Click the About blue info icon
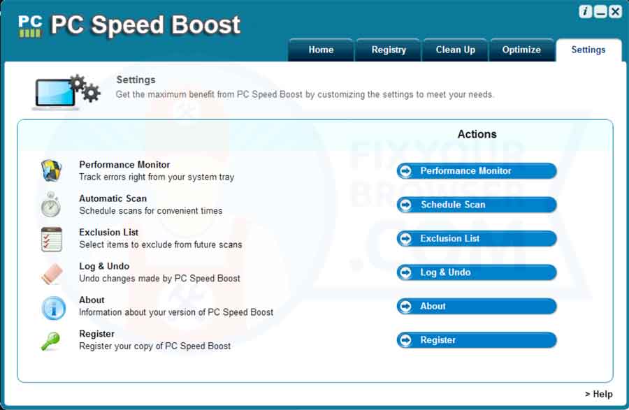This screenshot has width=629, height=410. 53,308
